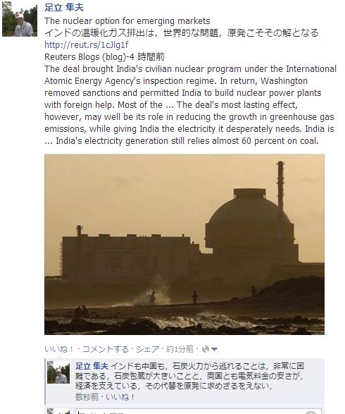
Task: Enlarge the nuclear plant photo
Action: pos(184,244)
